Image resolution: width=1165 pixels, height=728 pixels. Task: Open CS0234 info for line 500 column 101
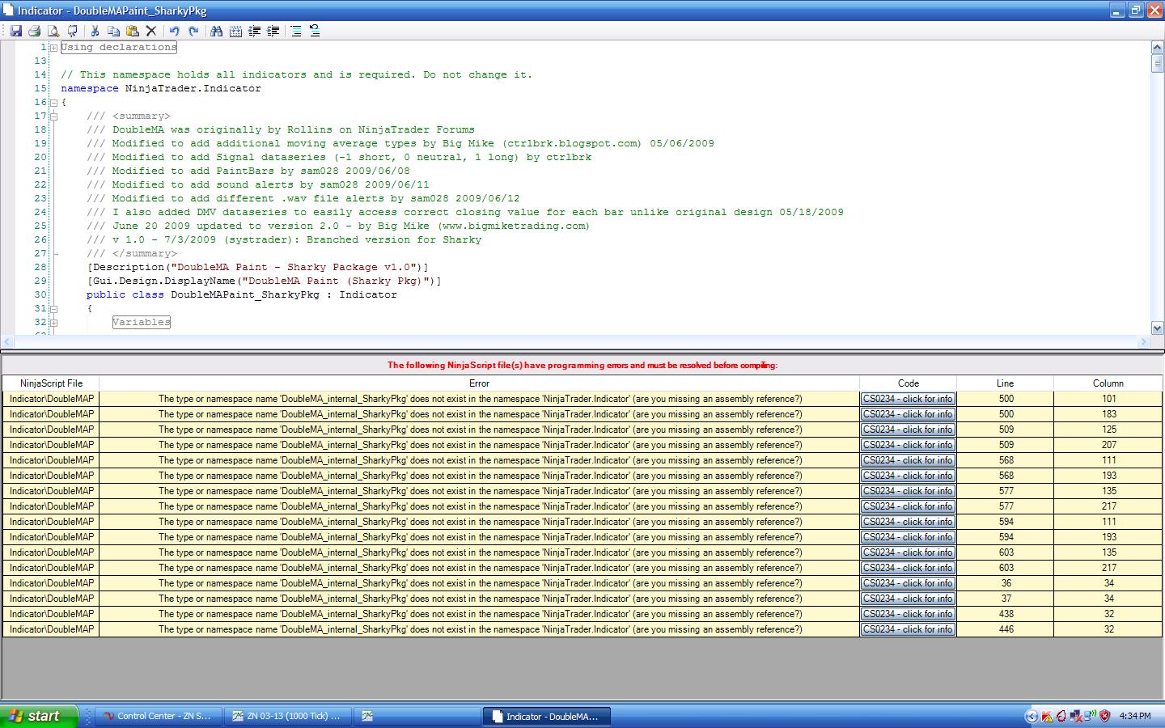click(x=908, y=399)
